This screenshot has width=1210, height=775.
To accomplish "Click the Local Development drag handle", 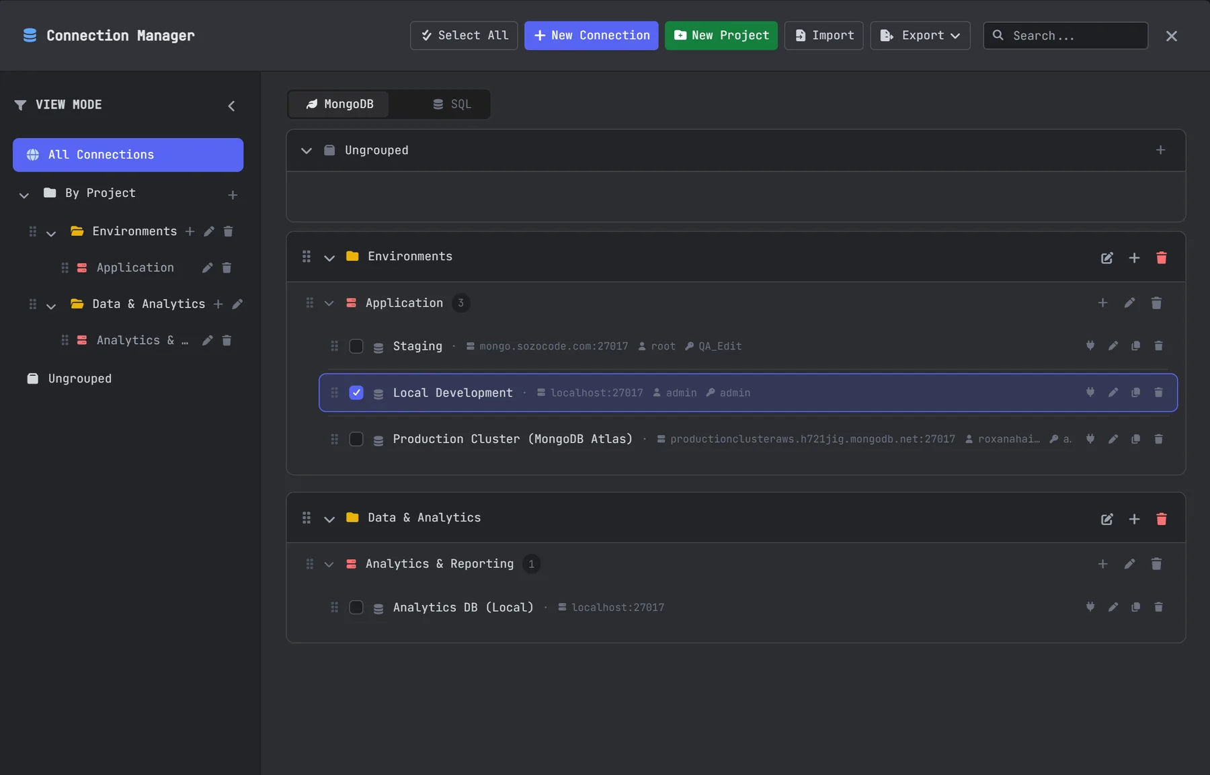I will [334, 393].
